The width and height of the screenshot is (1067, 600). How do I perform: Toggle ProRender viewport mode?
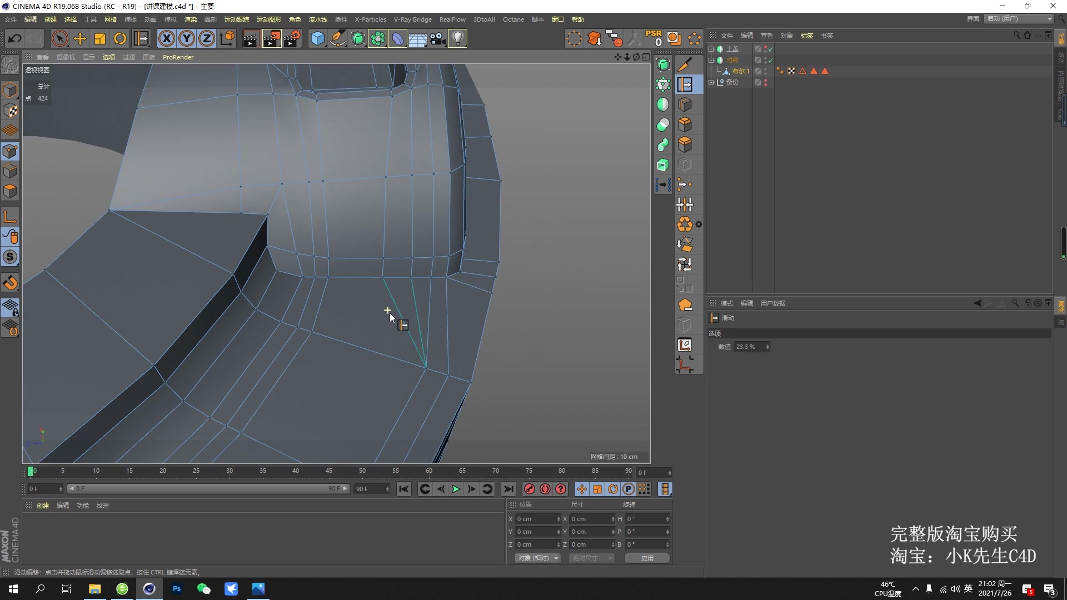coord(178,57)
